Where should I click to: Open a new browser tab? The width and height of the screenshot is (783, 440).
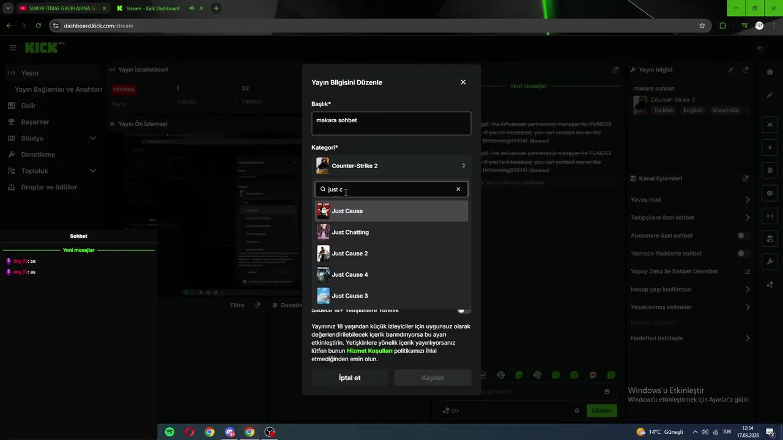tap(216, 9)
